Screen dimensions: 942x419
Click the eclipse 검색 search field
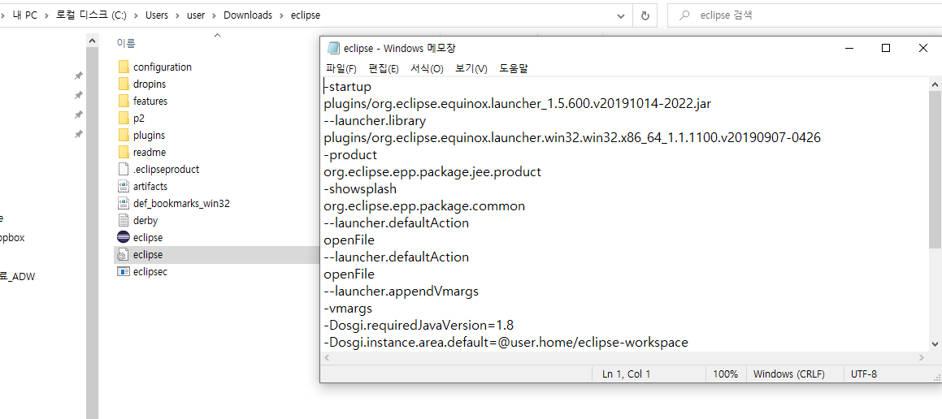click(805, 15)
